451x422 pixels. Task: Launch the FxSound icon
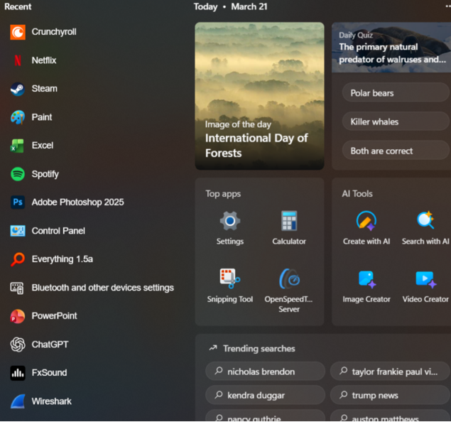18,373
